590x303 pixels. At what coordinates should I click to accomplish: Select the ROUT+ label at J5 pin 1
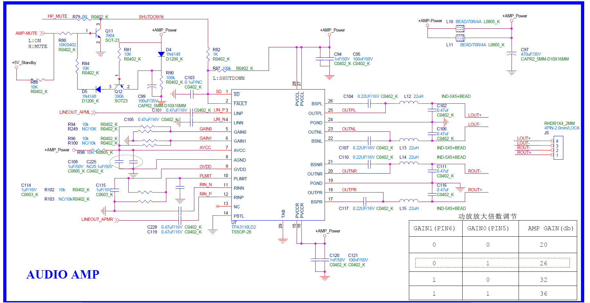pyautogui.click(x=524, y=152)
